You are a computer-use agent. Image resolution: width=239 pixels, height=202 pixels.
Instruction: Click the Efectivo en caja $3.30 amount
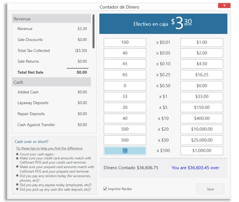point(182,23)
